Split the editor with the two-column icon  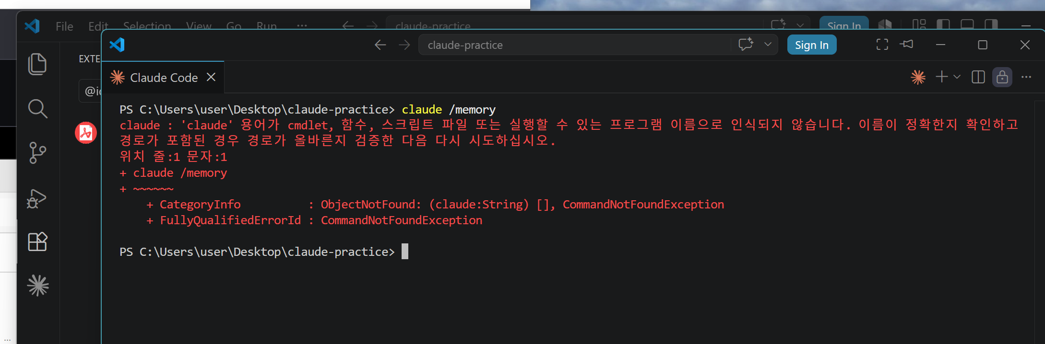click(978, 77)
